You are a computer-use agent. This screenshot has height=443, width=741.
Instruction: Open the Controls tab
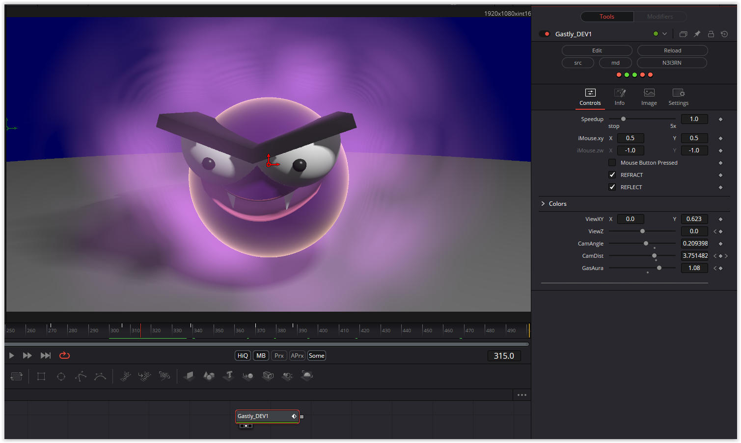(590, 98)
